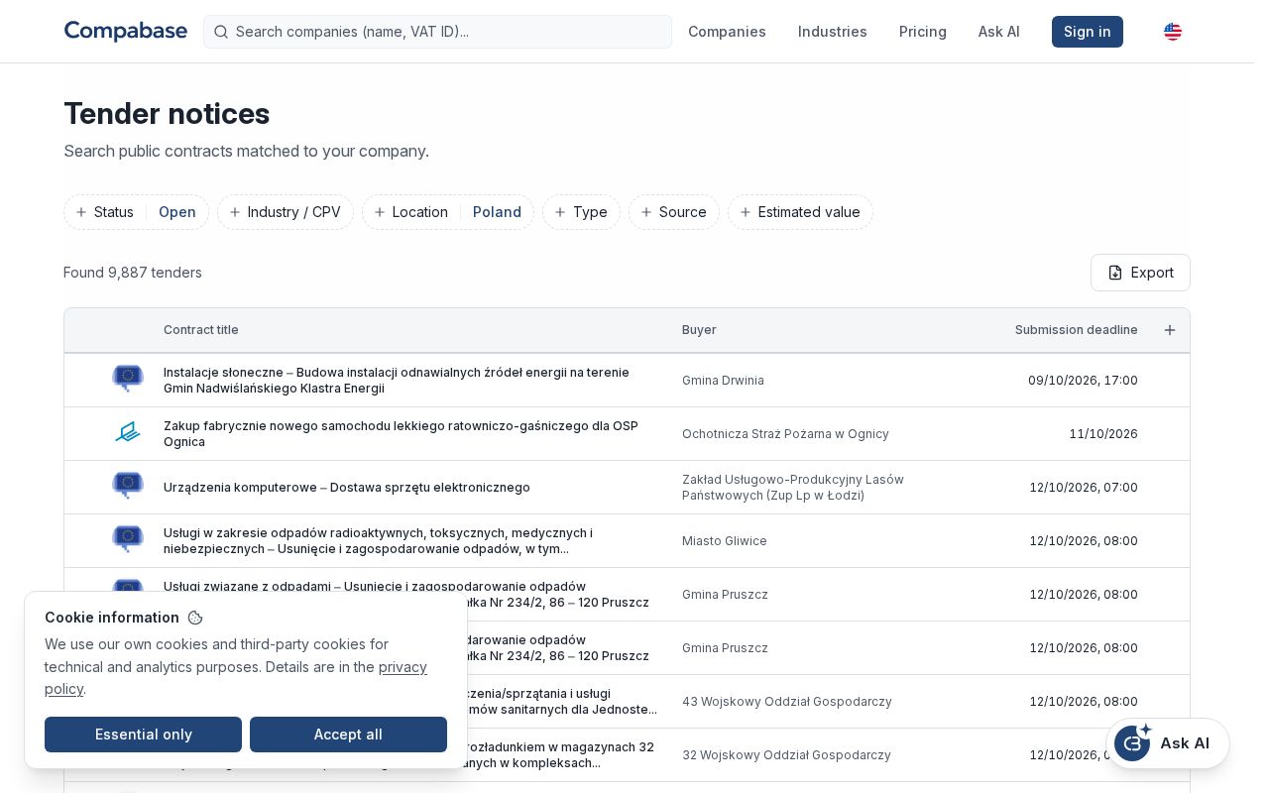Image resolution: width=1269 pixels, height=793 pixels.
Task: Click the cookie icon beside Cookie information
Action: (195, 618)
